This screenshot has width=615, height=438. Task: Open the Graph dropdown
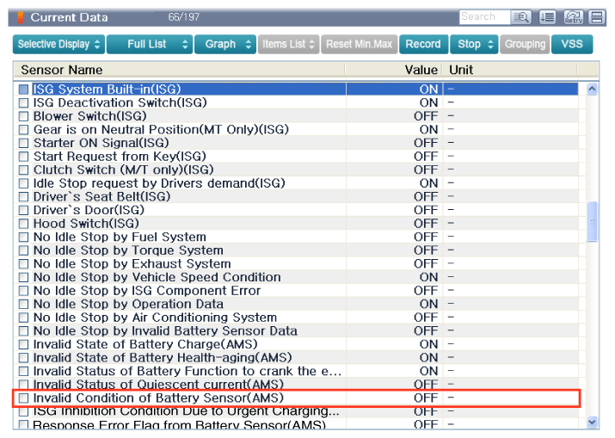point(224,44)
